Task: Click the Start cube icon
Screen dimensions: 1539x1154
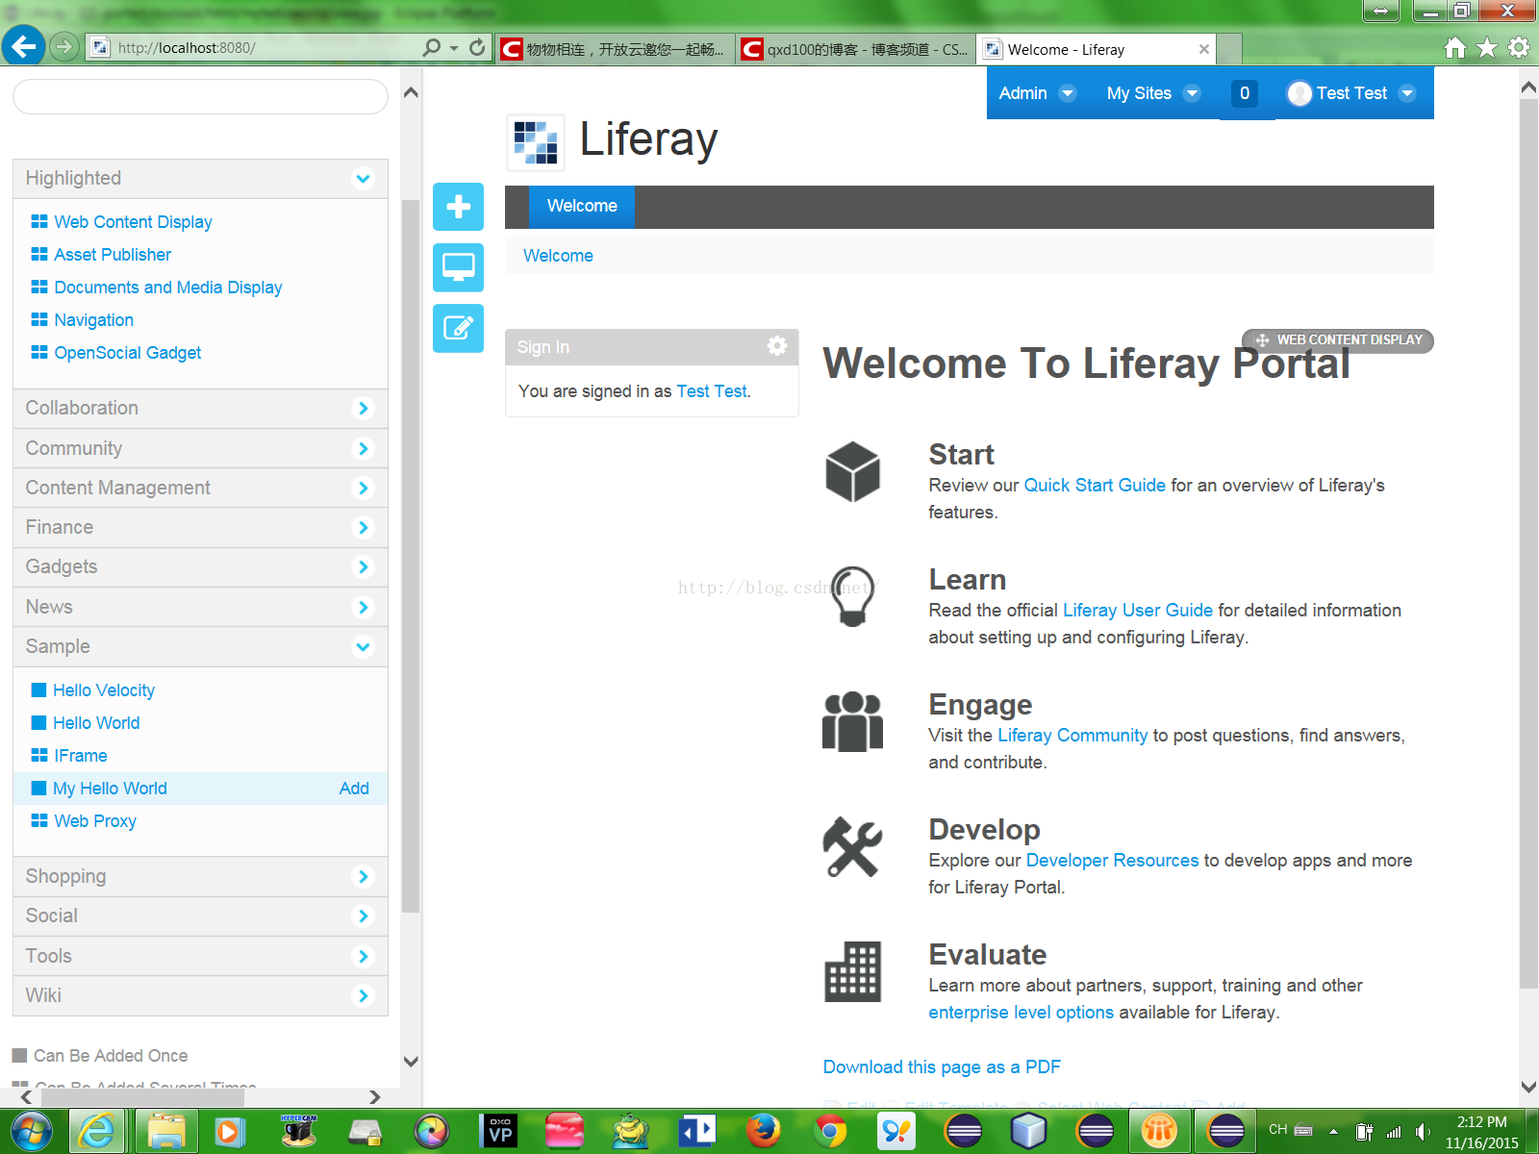Action: 852,471
